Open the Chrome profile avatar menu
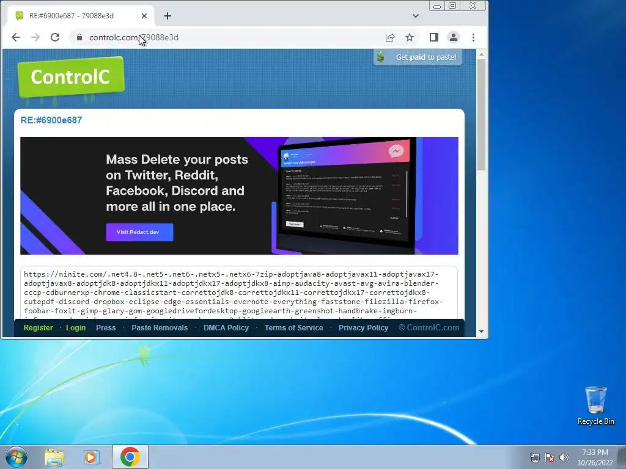Image resolution: width=626 pixels, height=469 pixels. click(x=454, y=37)
